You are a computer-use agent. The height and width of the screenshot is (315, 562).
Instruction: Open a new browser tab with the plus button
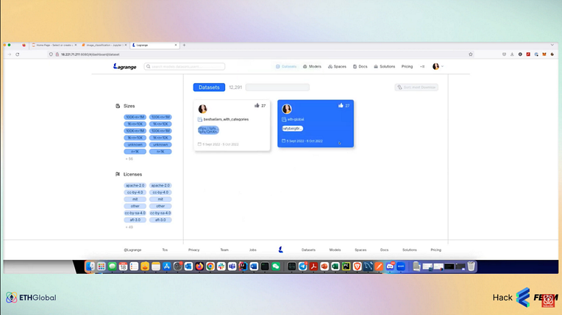[x=184, y=45]
